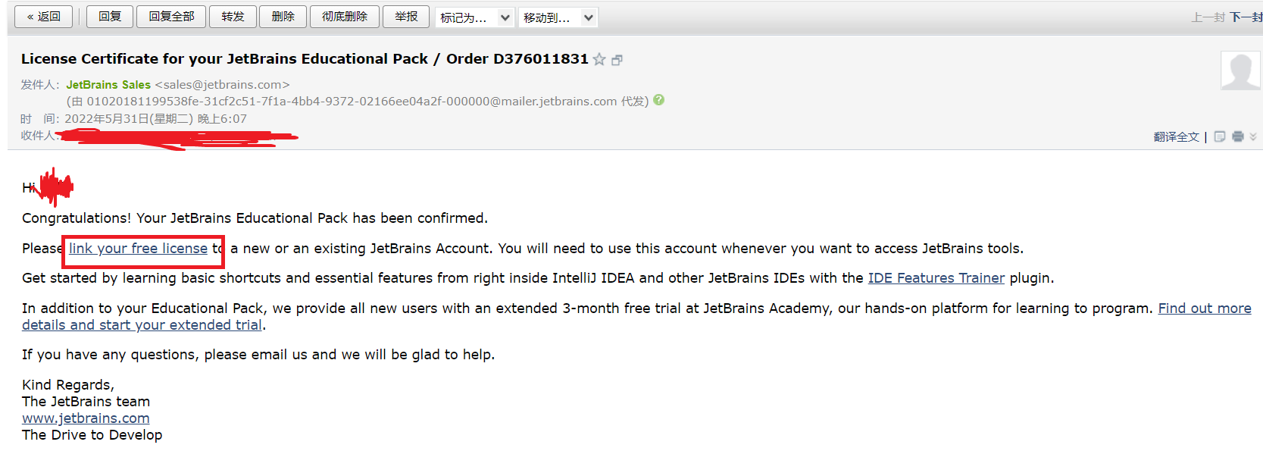Click the green help icon after 代发
Viewport: 1263px width, 451px height.
659,100
